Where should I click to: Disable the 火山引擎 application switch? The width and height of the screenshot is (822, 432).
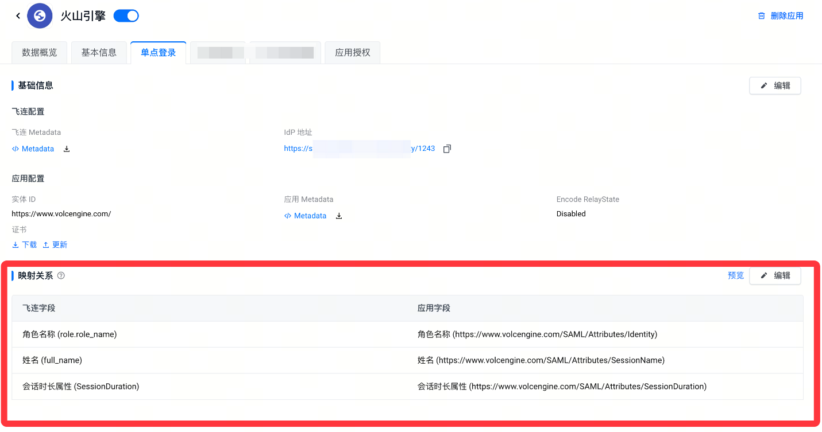(x=126, y=16)
